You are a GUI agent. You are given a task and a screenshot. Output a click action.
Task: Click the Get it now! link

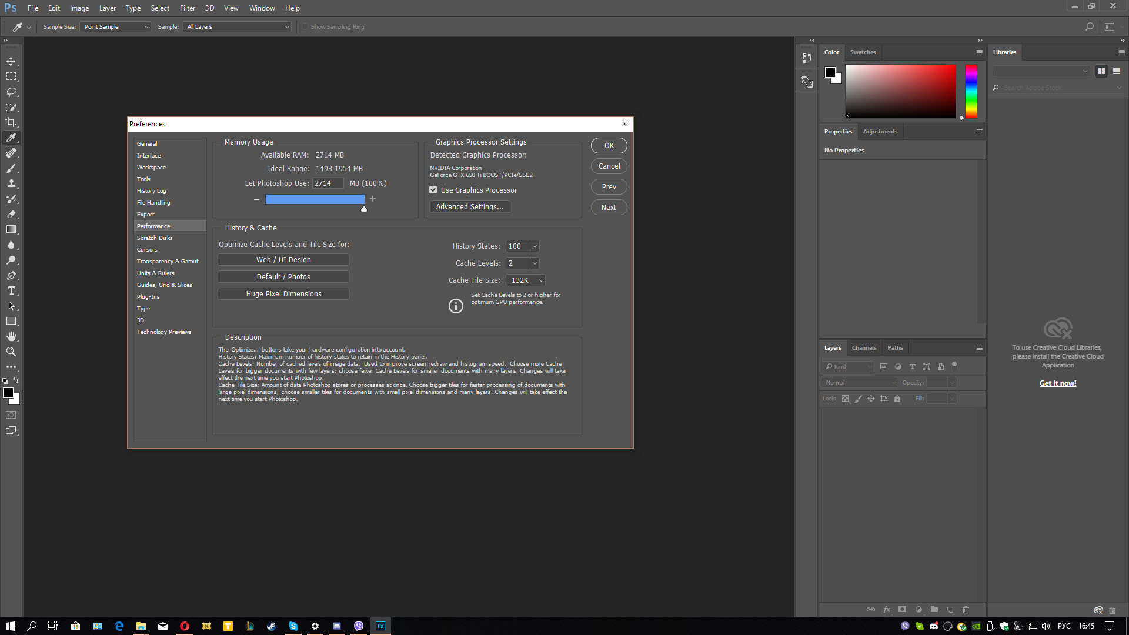[1058, 383]
